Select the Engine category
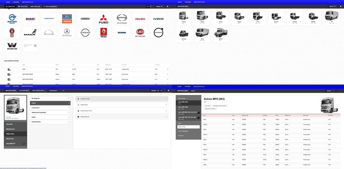This screenshot has height=169, width=344. (x=50, y=103)
